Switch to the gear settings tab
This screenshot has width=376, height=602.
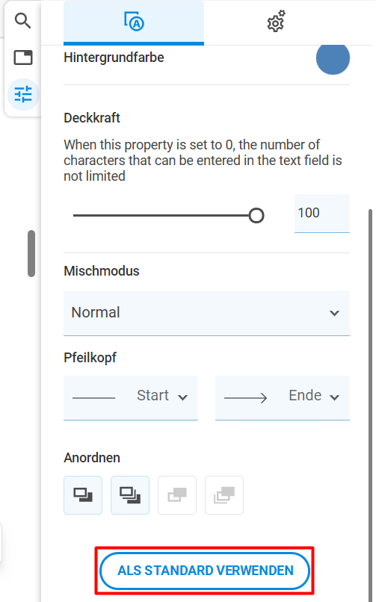(276, 22)
